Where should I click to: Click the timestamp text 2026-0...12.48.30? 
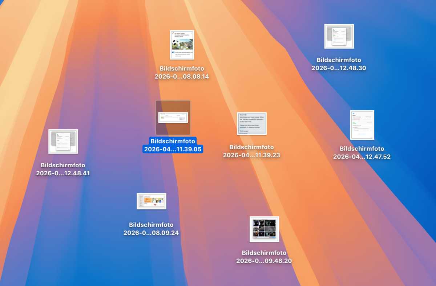click(x=339, y=68)
